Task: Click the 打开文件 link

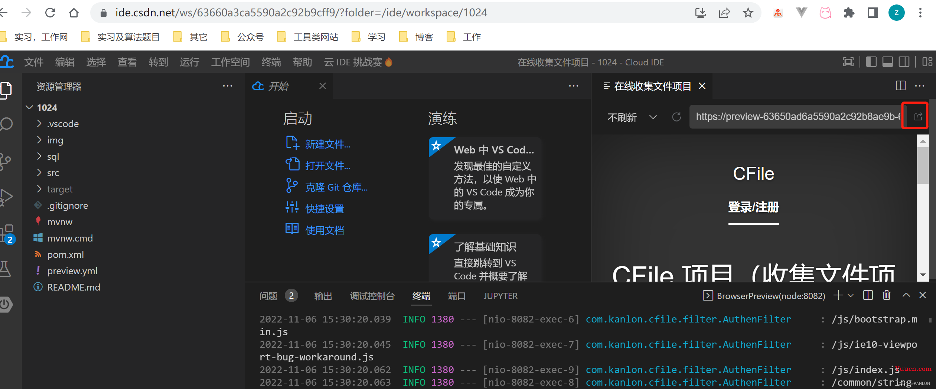Action: 327,166
